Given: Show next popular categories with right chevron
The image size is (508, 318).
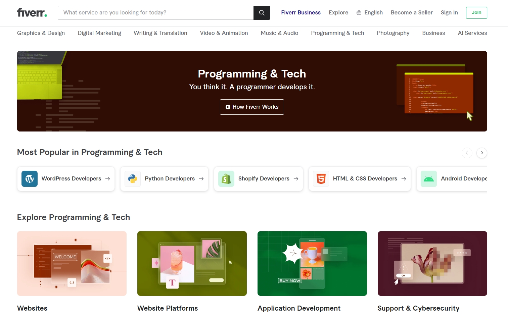Looking at the screenshot, I should pyautogui.click(x=482, y=153).
